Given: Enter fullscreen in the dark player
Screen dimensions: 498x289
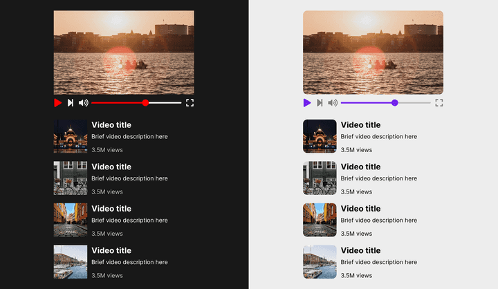Looking at the screenshot, I should pos(190,102).
